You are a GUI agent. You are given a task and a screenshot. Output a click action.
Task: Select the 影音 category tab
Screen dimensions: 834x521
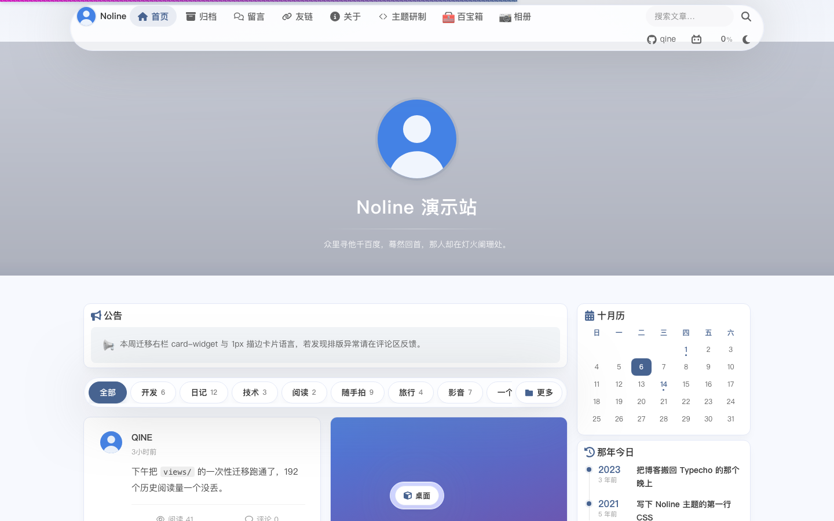[460, 392]
